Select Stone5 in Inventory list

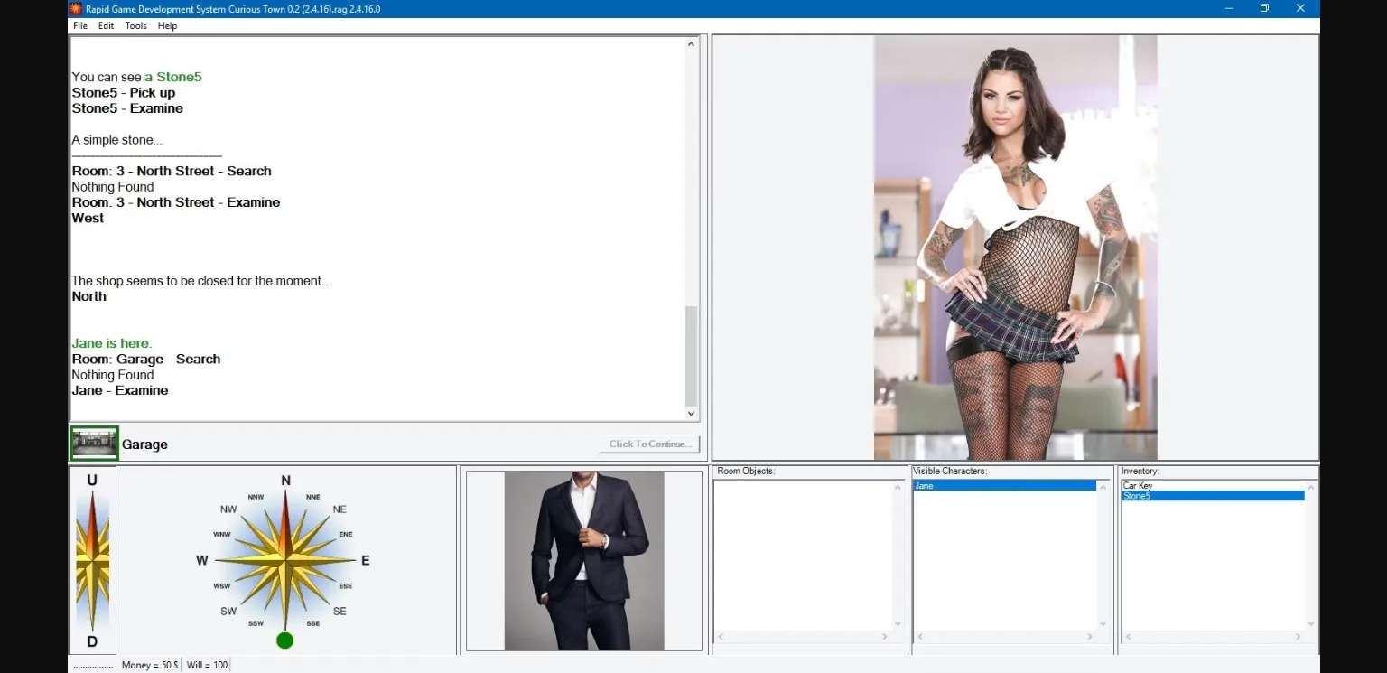click(1137, 496)
